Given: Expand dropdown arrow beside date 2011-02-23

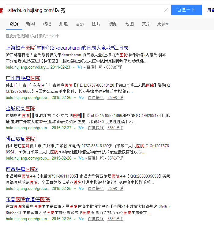Looking at the screenshot, I should coord(74,68).
